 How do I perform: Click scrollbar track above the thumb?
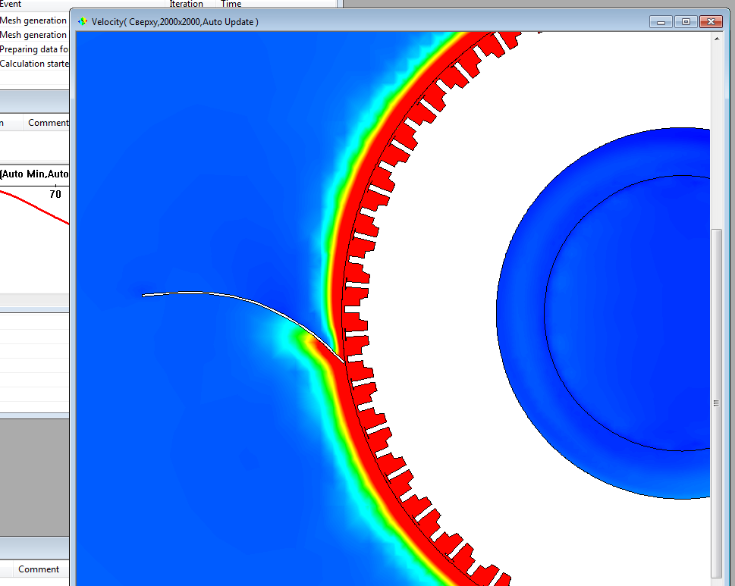click(716, 136)
